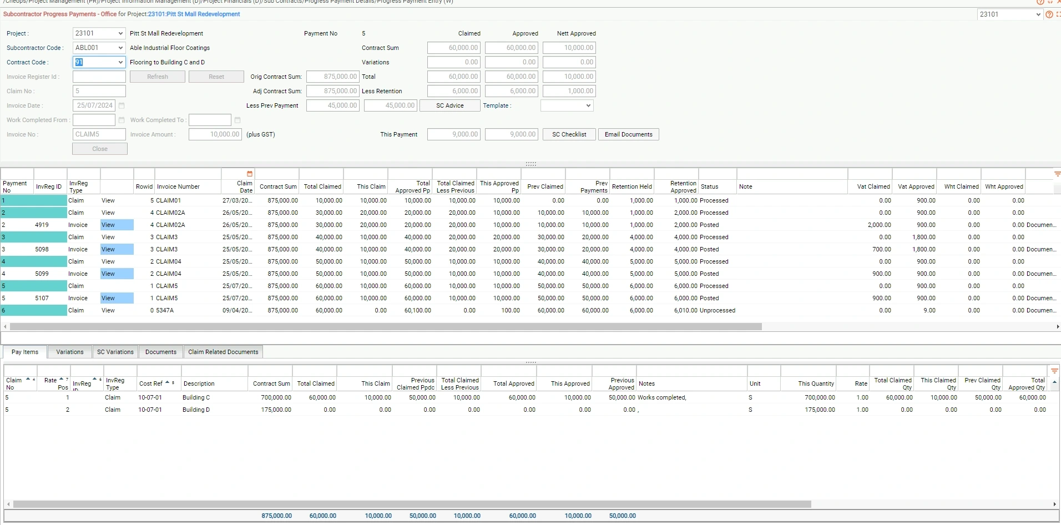Click right scroll arrow of payments grid

pos(1057,327)
